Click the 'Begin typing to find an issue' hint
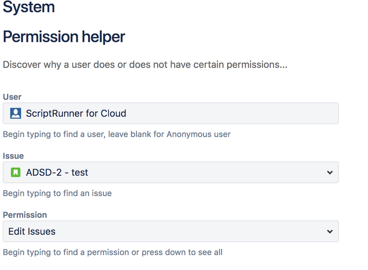368x270 pixels. (57, 193)
